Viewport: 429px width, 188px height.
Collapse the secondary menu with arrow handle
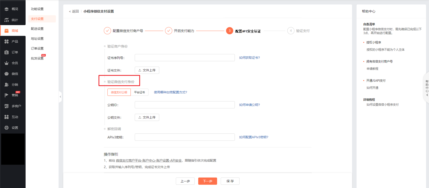pyautogui.click(x=60, y=97)
